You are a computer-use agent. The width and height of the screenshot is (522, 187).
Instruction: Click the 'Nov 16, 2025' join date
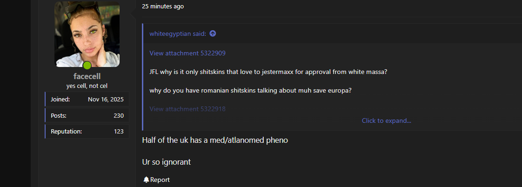click(106, 99)
